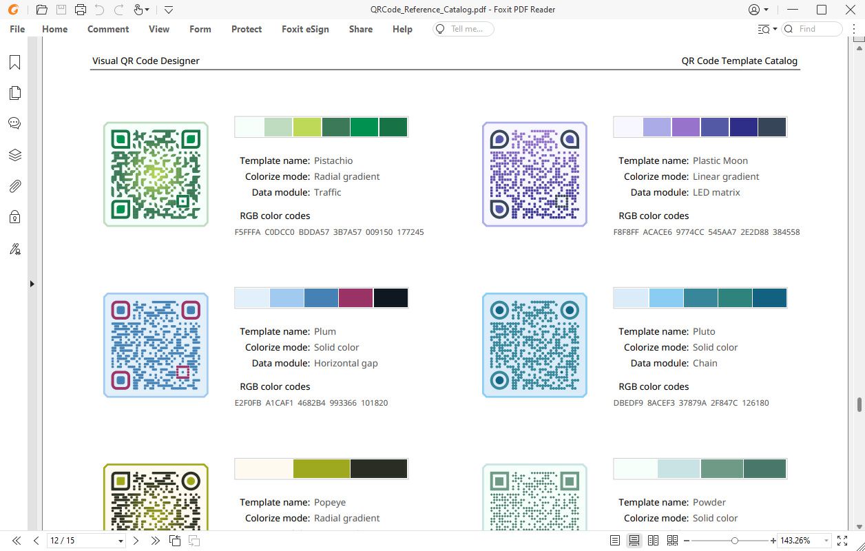Go to the first page
Viewport: 865px width, 551px height.
(x=17, y=541)
